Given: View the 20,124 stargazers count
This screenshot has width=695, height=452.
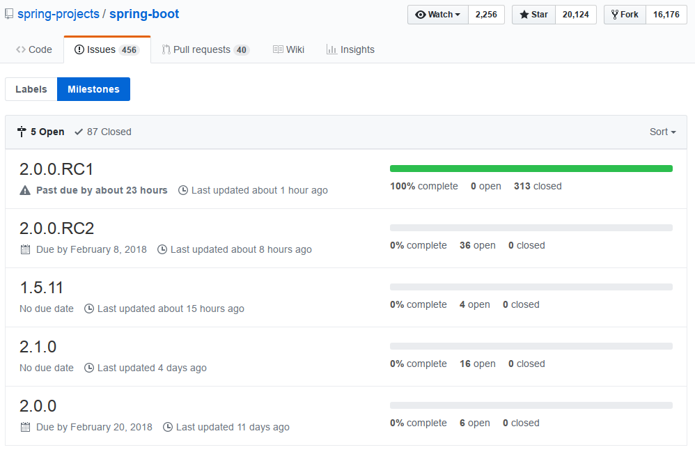Looking at the screenshot, I should pyautogui.click(x=576, y=15).
